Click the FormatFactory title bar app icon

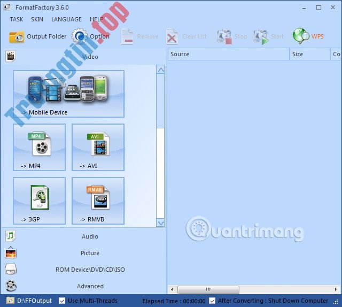pyautogui.click(x=7, y=7)
